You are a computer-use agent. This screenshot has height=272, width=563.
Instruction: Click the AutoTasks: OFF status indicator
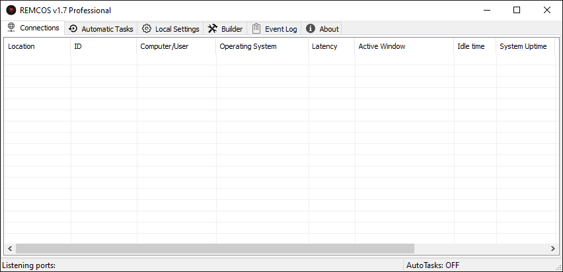pyautogui.click(x=433, y=265)
